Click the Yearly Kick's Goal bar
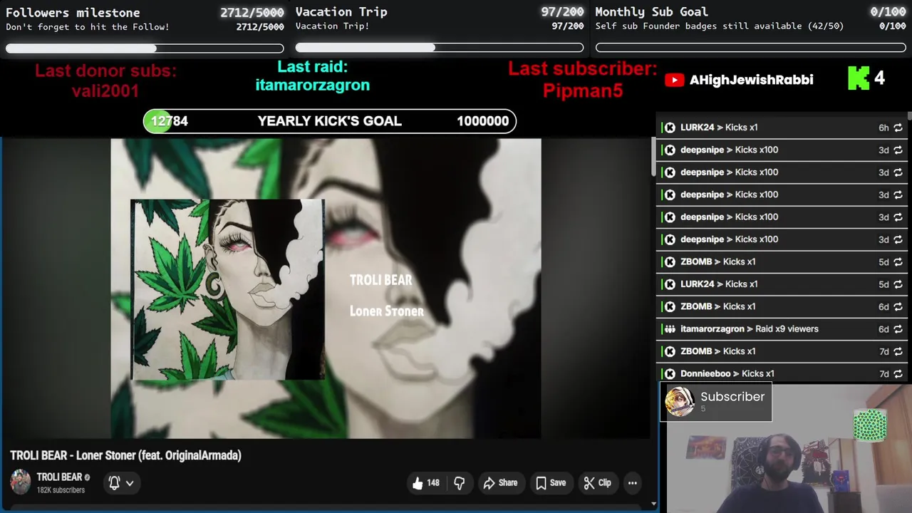 [x=330, y=121]
